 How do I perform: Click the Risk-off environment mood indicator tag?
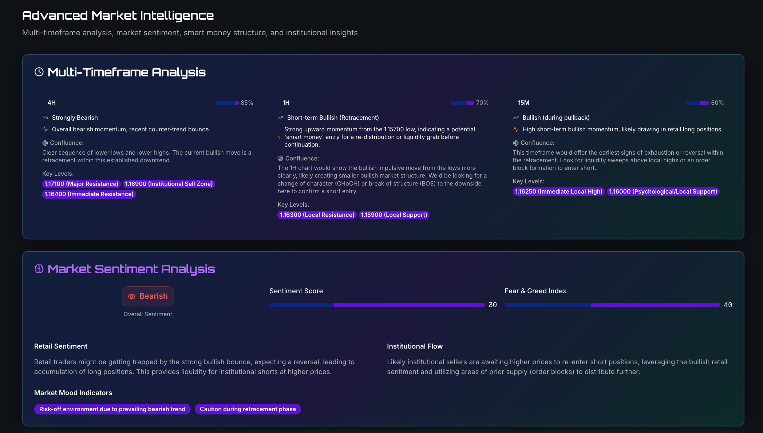112,409
